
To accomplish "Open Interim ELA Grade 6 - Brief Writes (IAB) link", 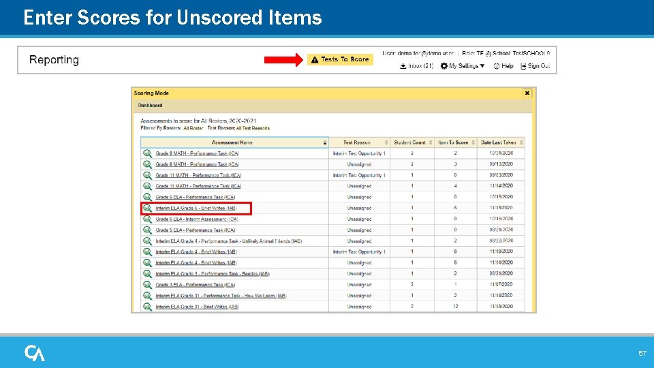I will (196, 209).
